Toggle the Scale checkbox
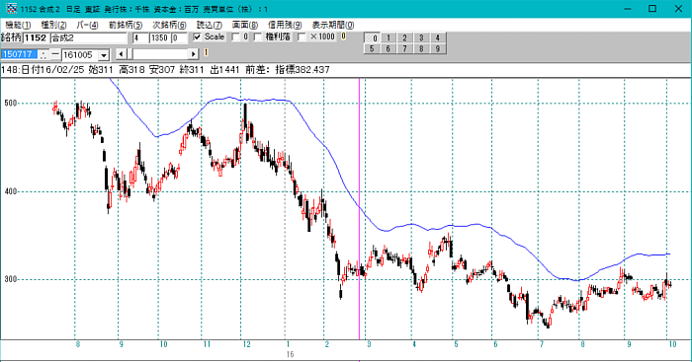 tap(198, 37)
